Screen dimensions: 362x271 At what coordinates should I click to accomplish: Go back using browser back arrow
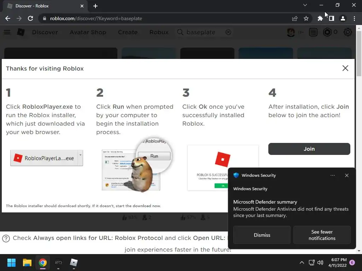pyautogui.click(x=8, y=18)
